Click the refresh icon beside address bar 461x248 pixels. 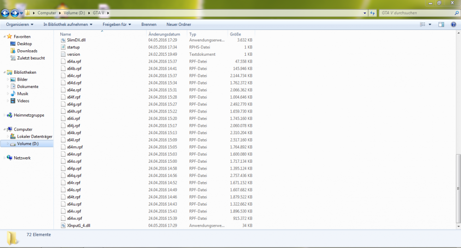coord(372,13)
